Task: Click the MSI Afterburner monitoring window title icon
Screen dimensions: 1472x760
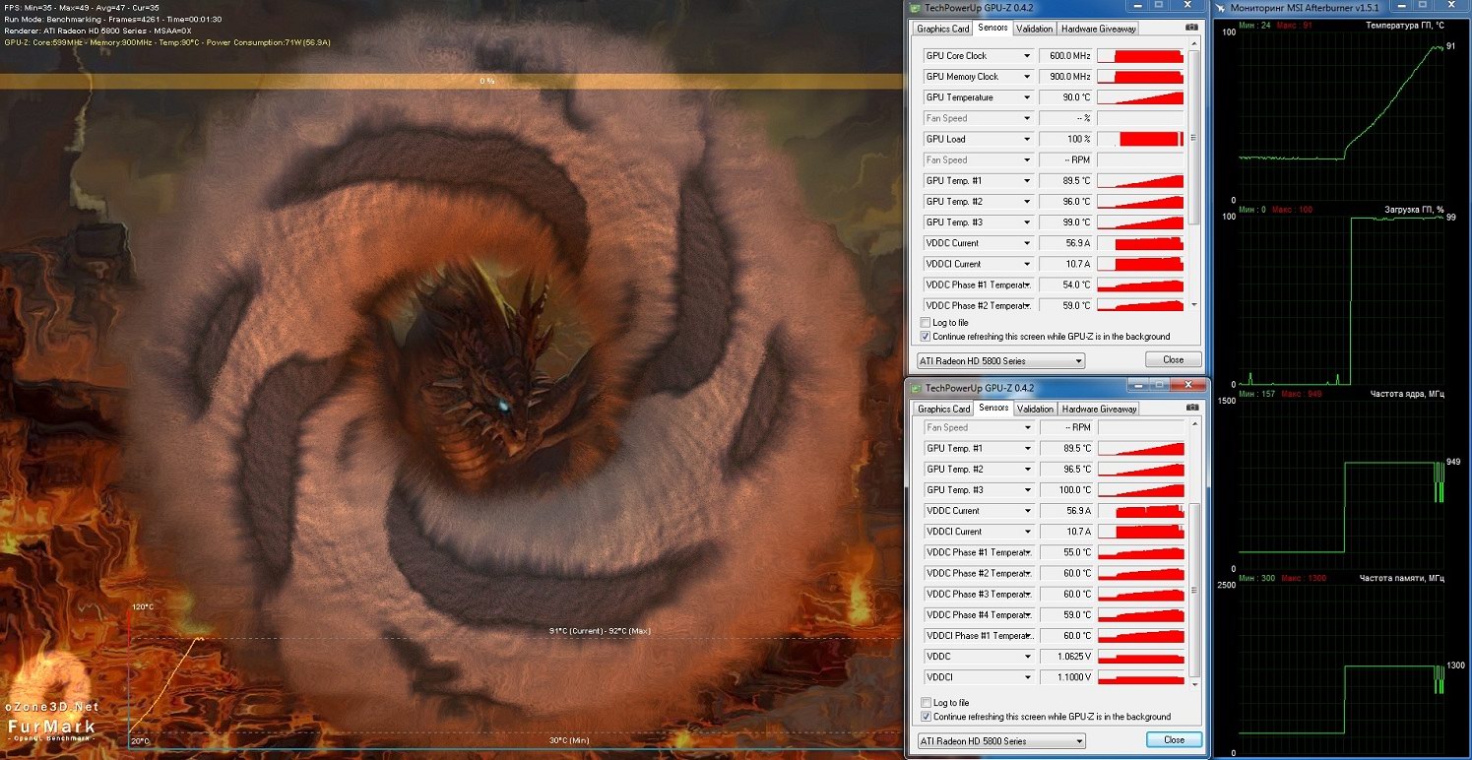Action: tap(1221, 8)
